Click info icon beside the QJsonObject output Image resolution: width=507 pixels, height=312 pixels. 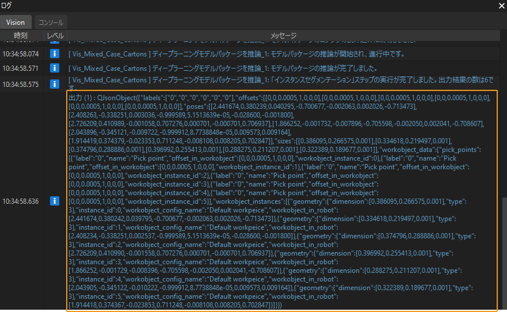(55, 201)
